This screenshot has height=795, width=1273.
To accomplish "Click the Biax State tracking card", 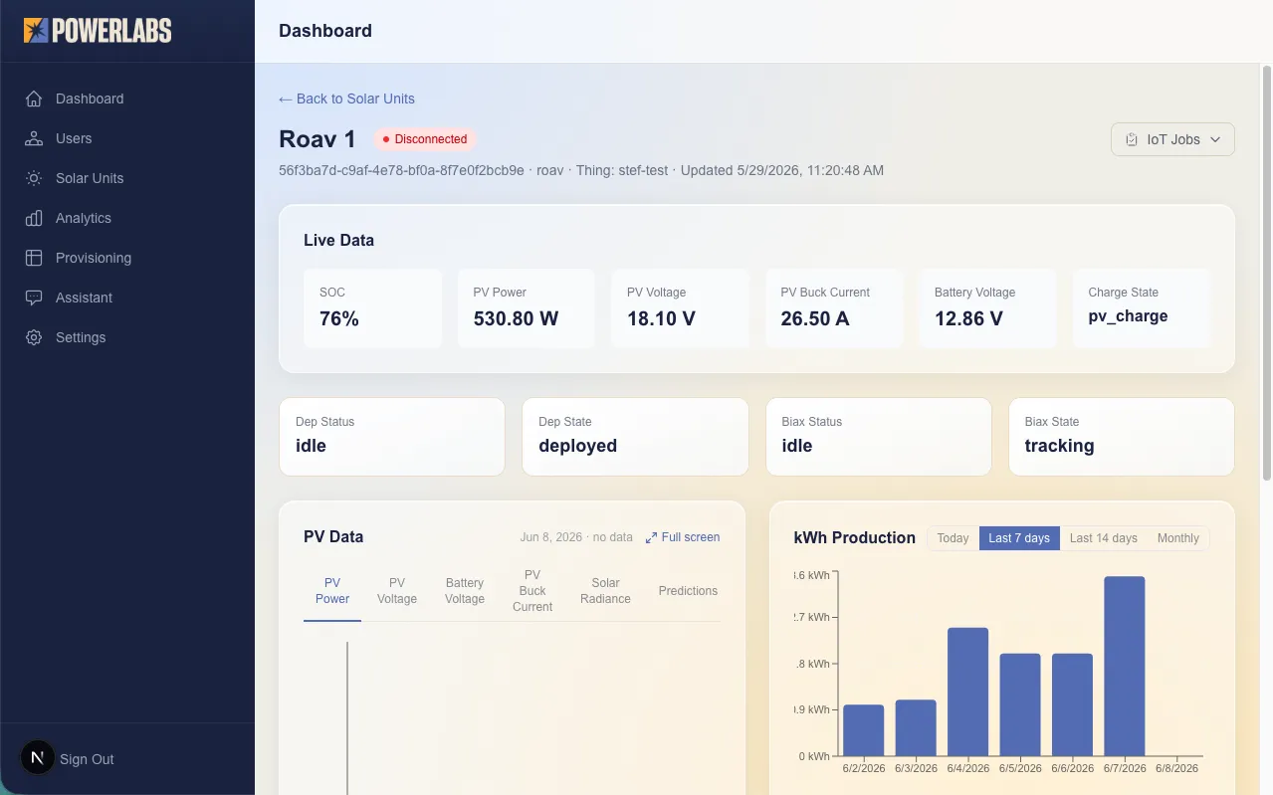I will pos(1122,437).
